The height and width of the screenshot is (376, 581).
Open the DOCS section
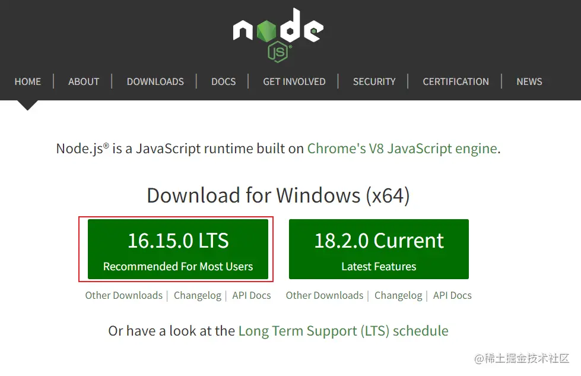[223, 81]
